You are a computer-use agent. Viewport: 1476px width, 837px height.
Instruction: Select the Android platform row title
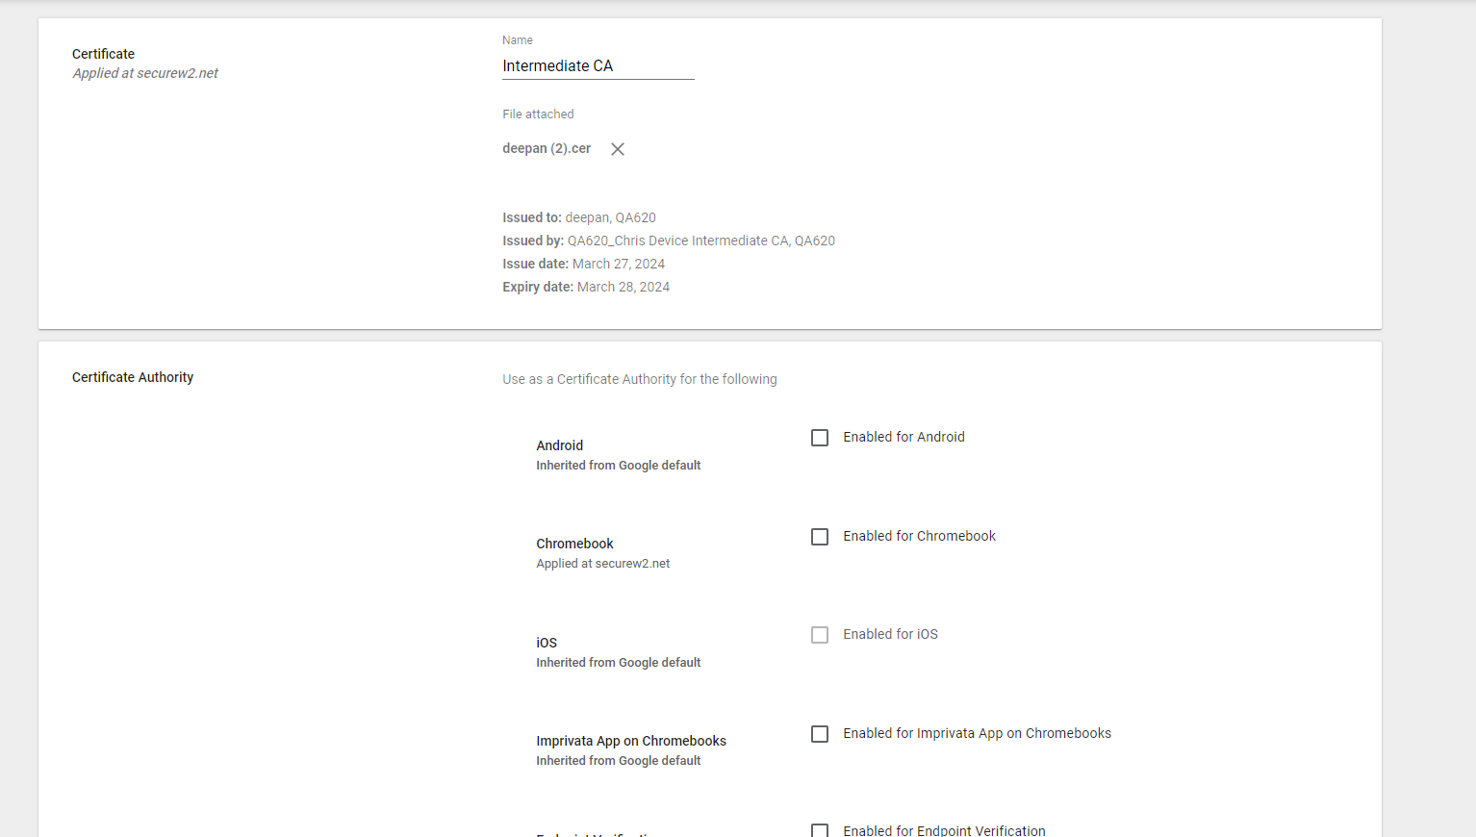click(560, 445)
